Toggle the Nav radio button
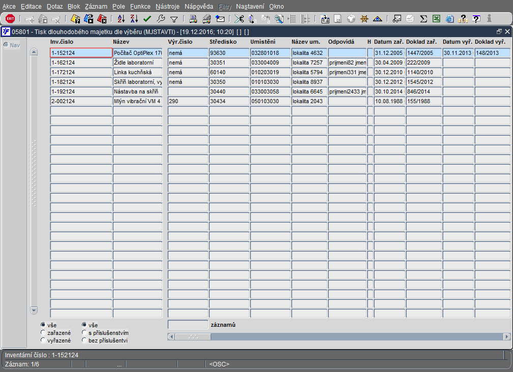 click(6, 45)
